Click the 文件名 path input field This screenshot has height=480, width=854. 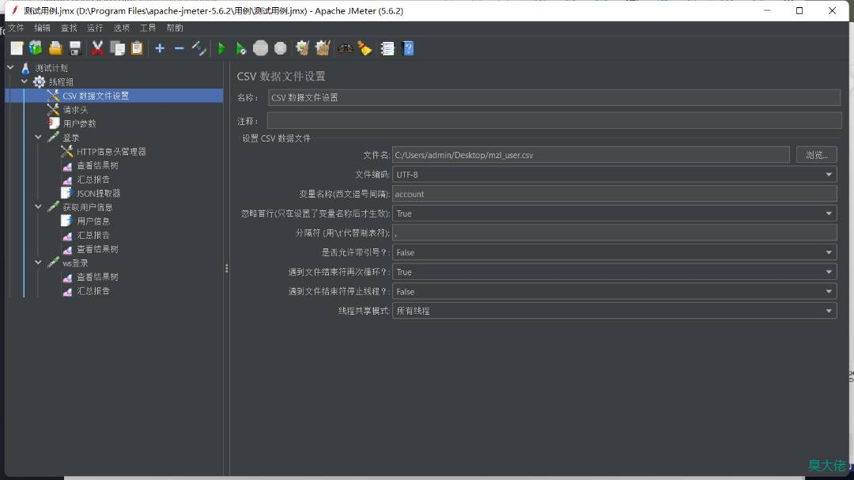tap(591, 155)
